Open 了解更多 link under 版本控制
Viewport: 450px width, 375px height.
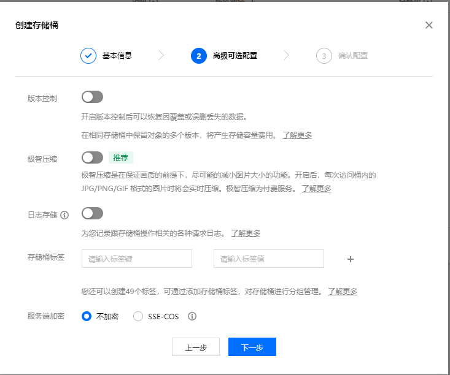tap(297, 135)
